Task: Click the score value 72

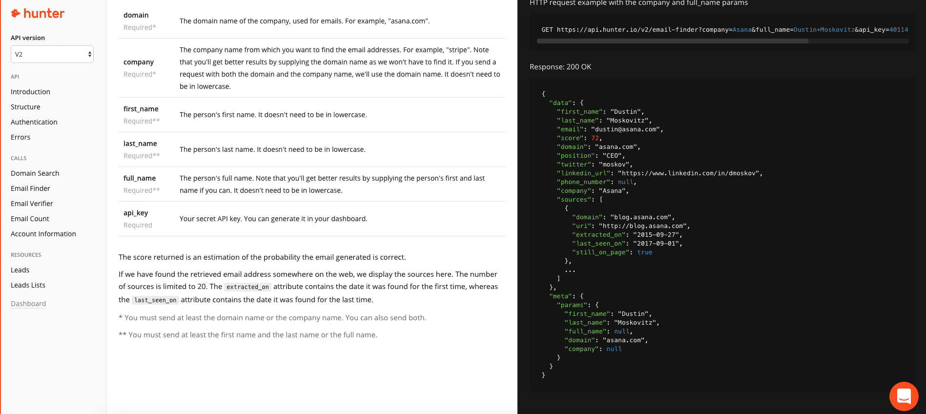Action: [595, 138]
